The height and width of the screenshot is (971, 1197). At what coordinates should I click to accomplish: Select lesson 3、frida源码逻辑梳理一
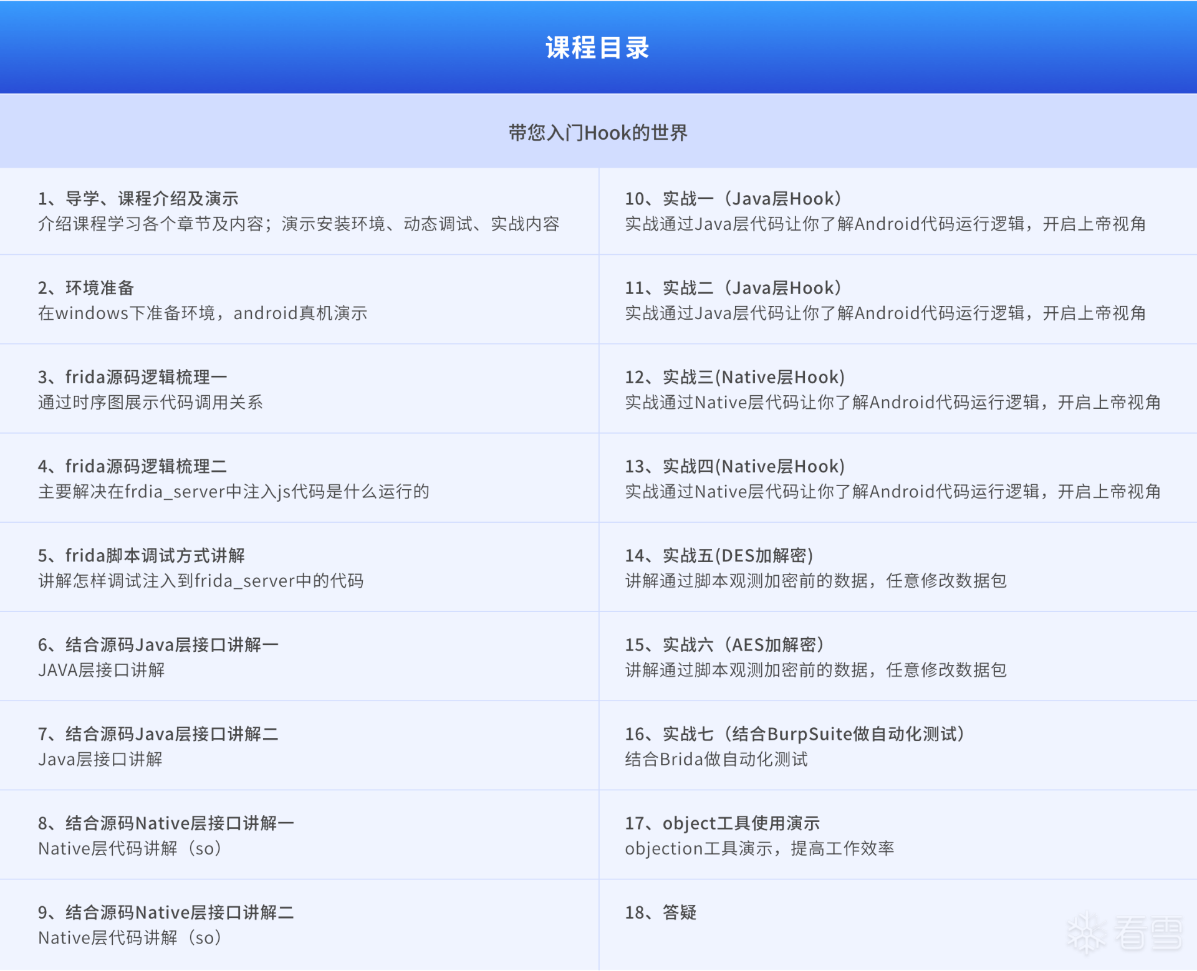132,377
